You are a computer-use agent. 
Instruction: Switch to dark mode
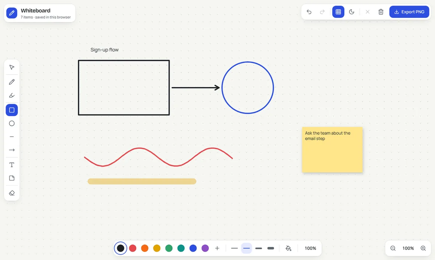tap(352, 12)
